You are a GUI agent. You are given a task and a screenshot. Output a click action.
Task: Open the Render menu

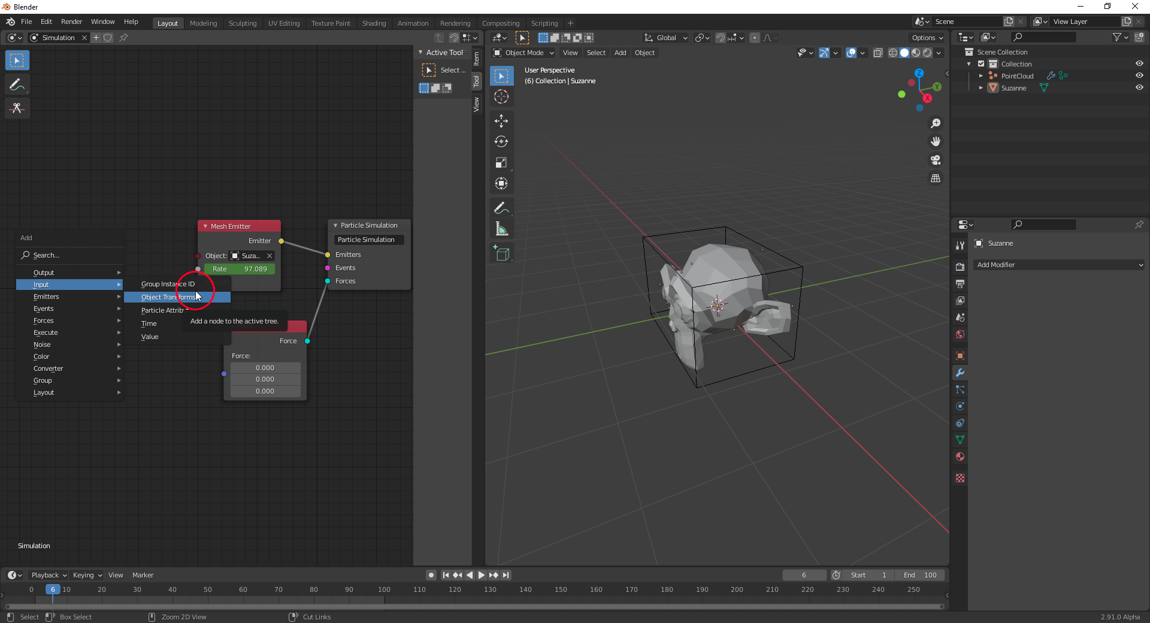pos(72,22)
